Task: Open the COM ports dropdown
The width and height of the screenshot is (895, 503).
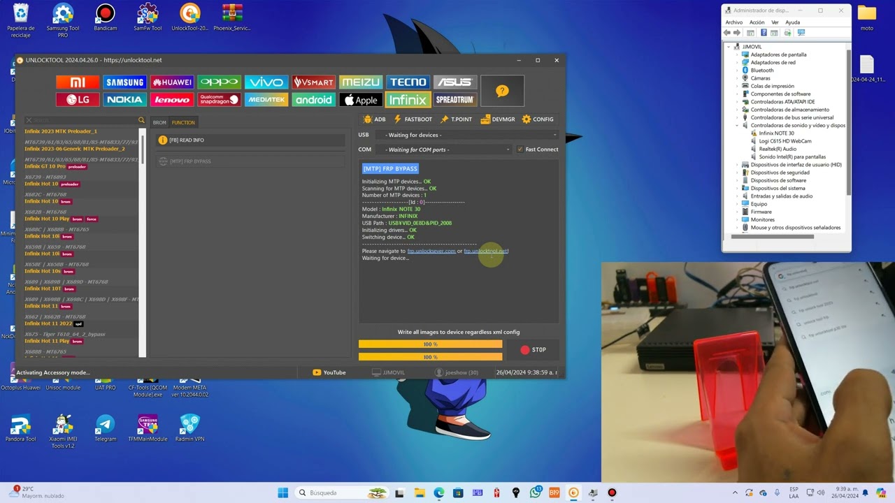Action: pyautogui.click(x=443, y=150)
